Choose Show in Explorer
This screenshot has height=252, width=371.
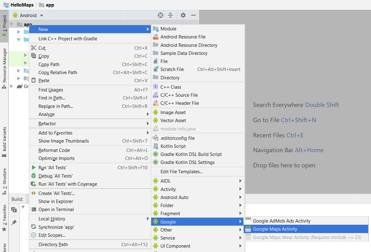click(x=90, y=201)
